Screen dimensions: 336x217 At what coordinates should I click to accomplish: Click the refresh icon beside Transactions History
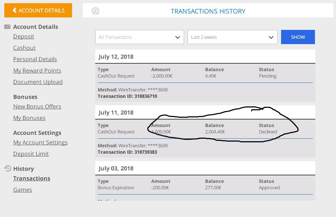95,11
